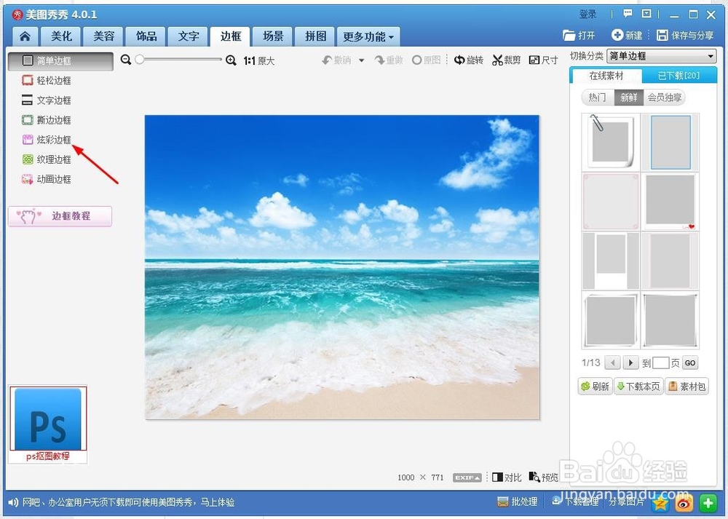Image resolution: width=728 pixels, height=519 pixels.
Task: Choose the paperclip border thumbnail
Action: (611, 142)
